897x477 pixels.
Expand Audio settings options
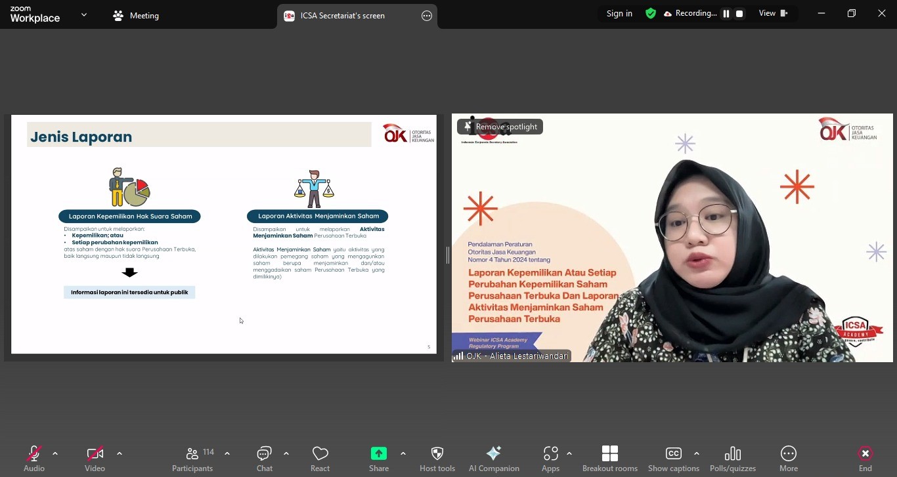55,453
